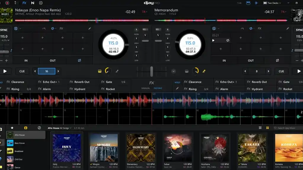
Task: Open right deck EQ dropdown
Action: 158,29
